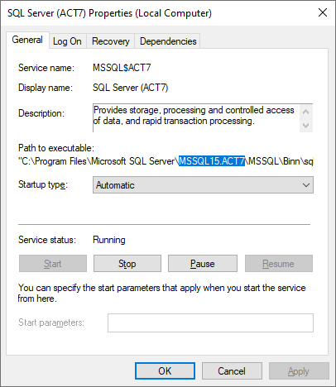Click the Running service status text
The width and height of the screenshot is (336, 387).
point(109,240)
